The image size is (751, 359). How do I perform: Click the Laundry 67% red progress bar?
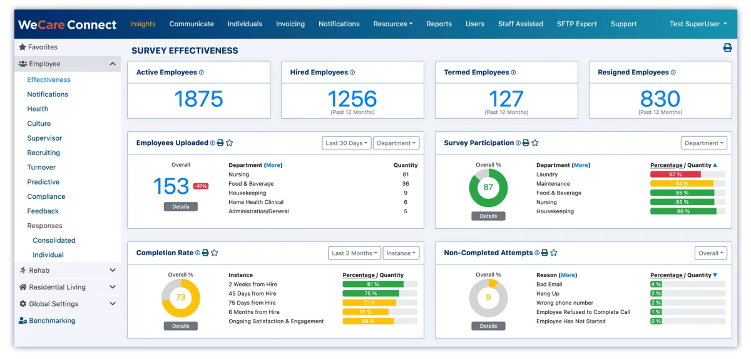[x=675, y=174]
